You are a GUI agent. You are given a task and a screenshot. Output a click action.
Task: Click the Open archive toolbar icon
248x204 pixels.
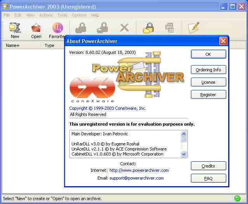click(36, 28)
